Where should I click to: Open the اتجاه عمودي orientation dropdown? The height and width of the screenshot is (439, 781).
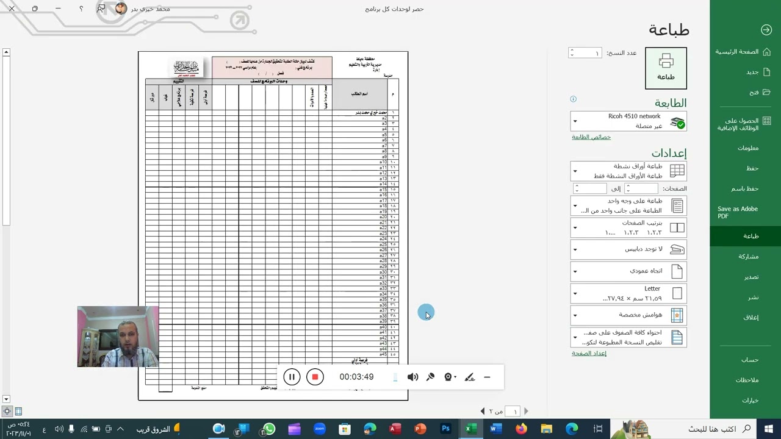628,271
